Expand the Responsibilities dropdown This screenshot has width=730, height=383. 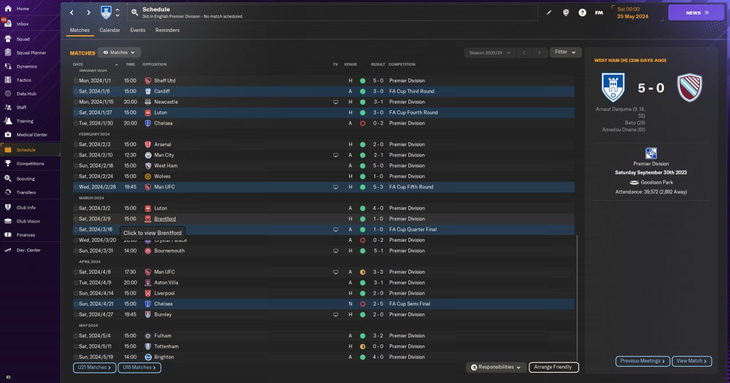pos(496,367)
